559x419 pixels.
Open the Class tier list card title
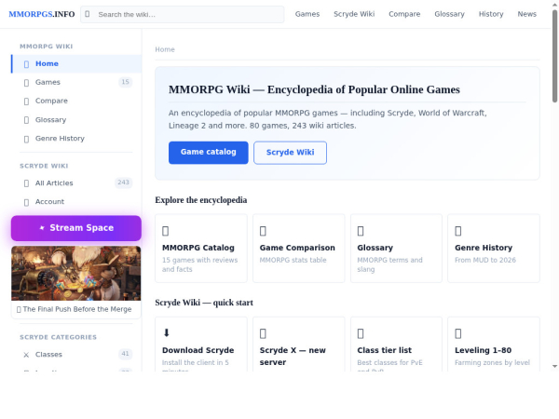tap(384, 350)
